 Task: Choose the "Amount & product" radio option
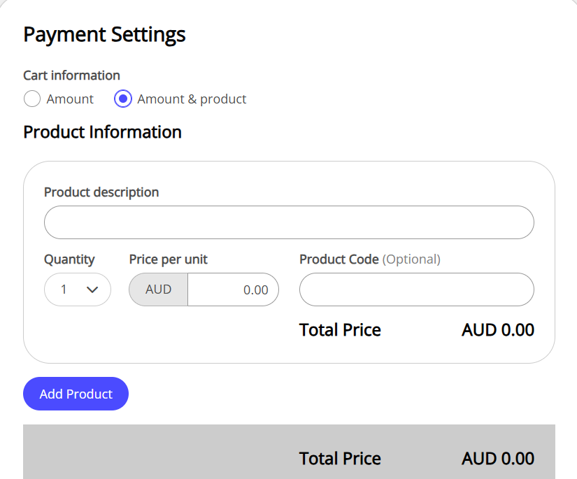(x=123, y=99)
